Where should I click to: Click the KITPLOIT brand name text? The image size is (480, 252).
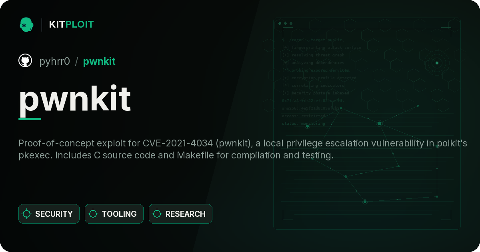[71, 24]
